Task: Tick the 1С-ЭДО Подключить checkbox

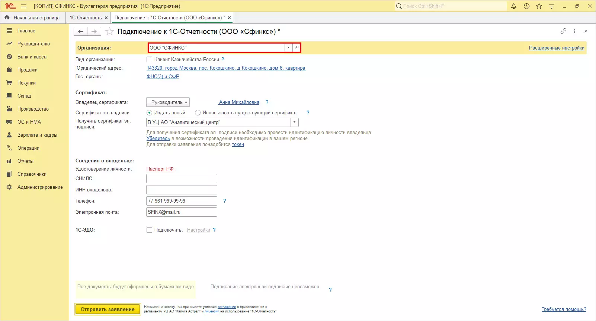Action: tap(149, 230)
